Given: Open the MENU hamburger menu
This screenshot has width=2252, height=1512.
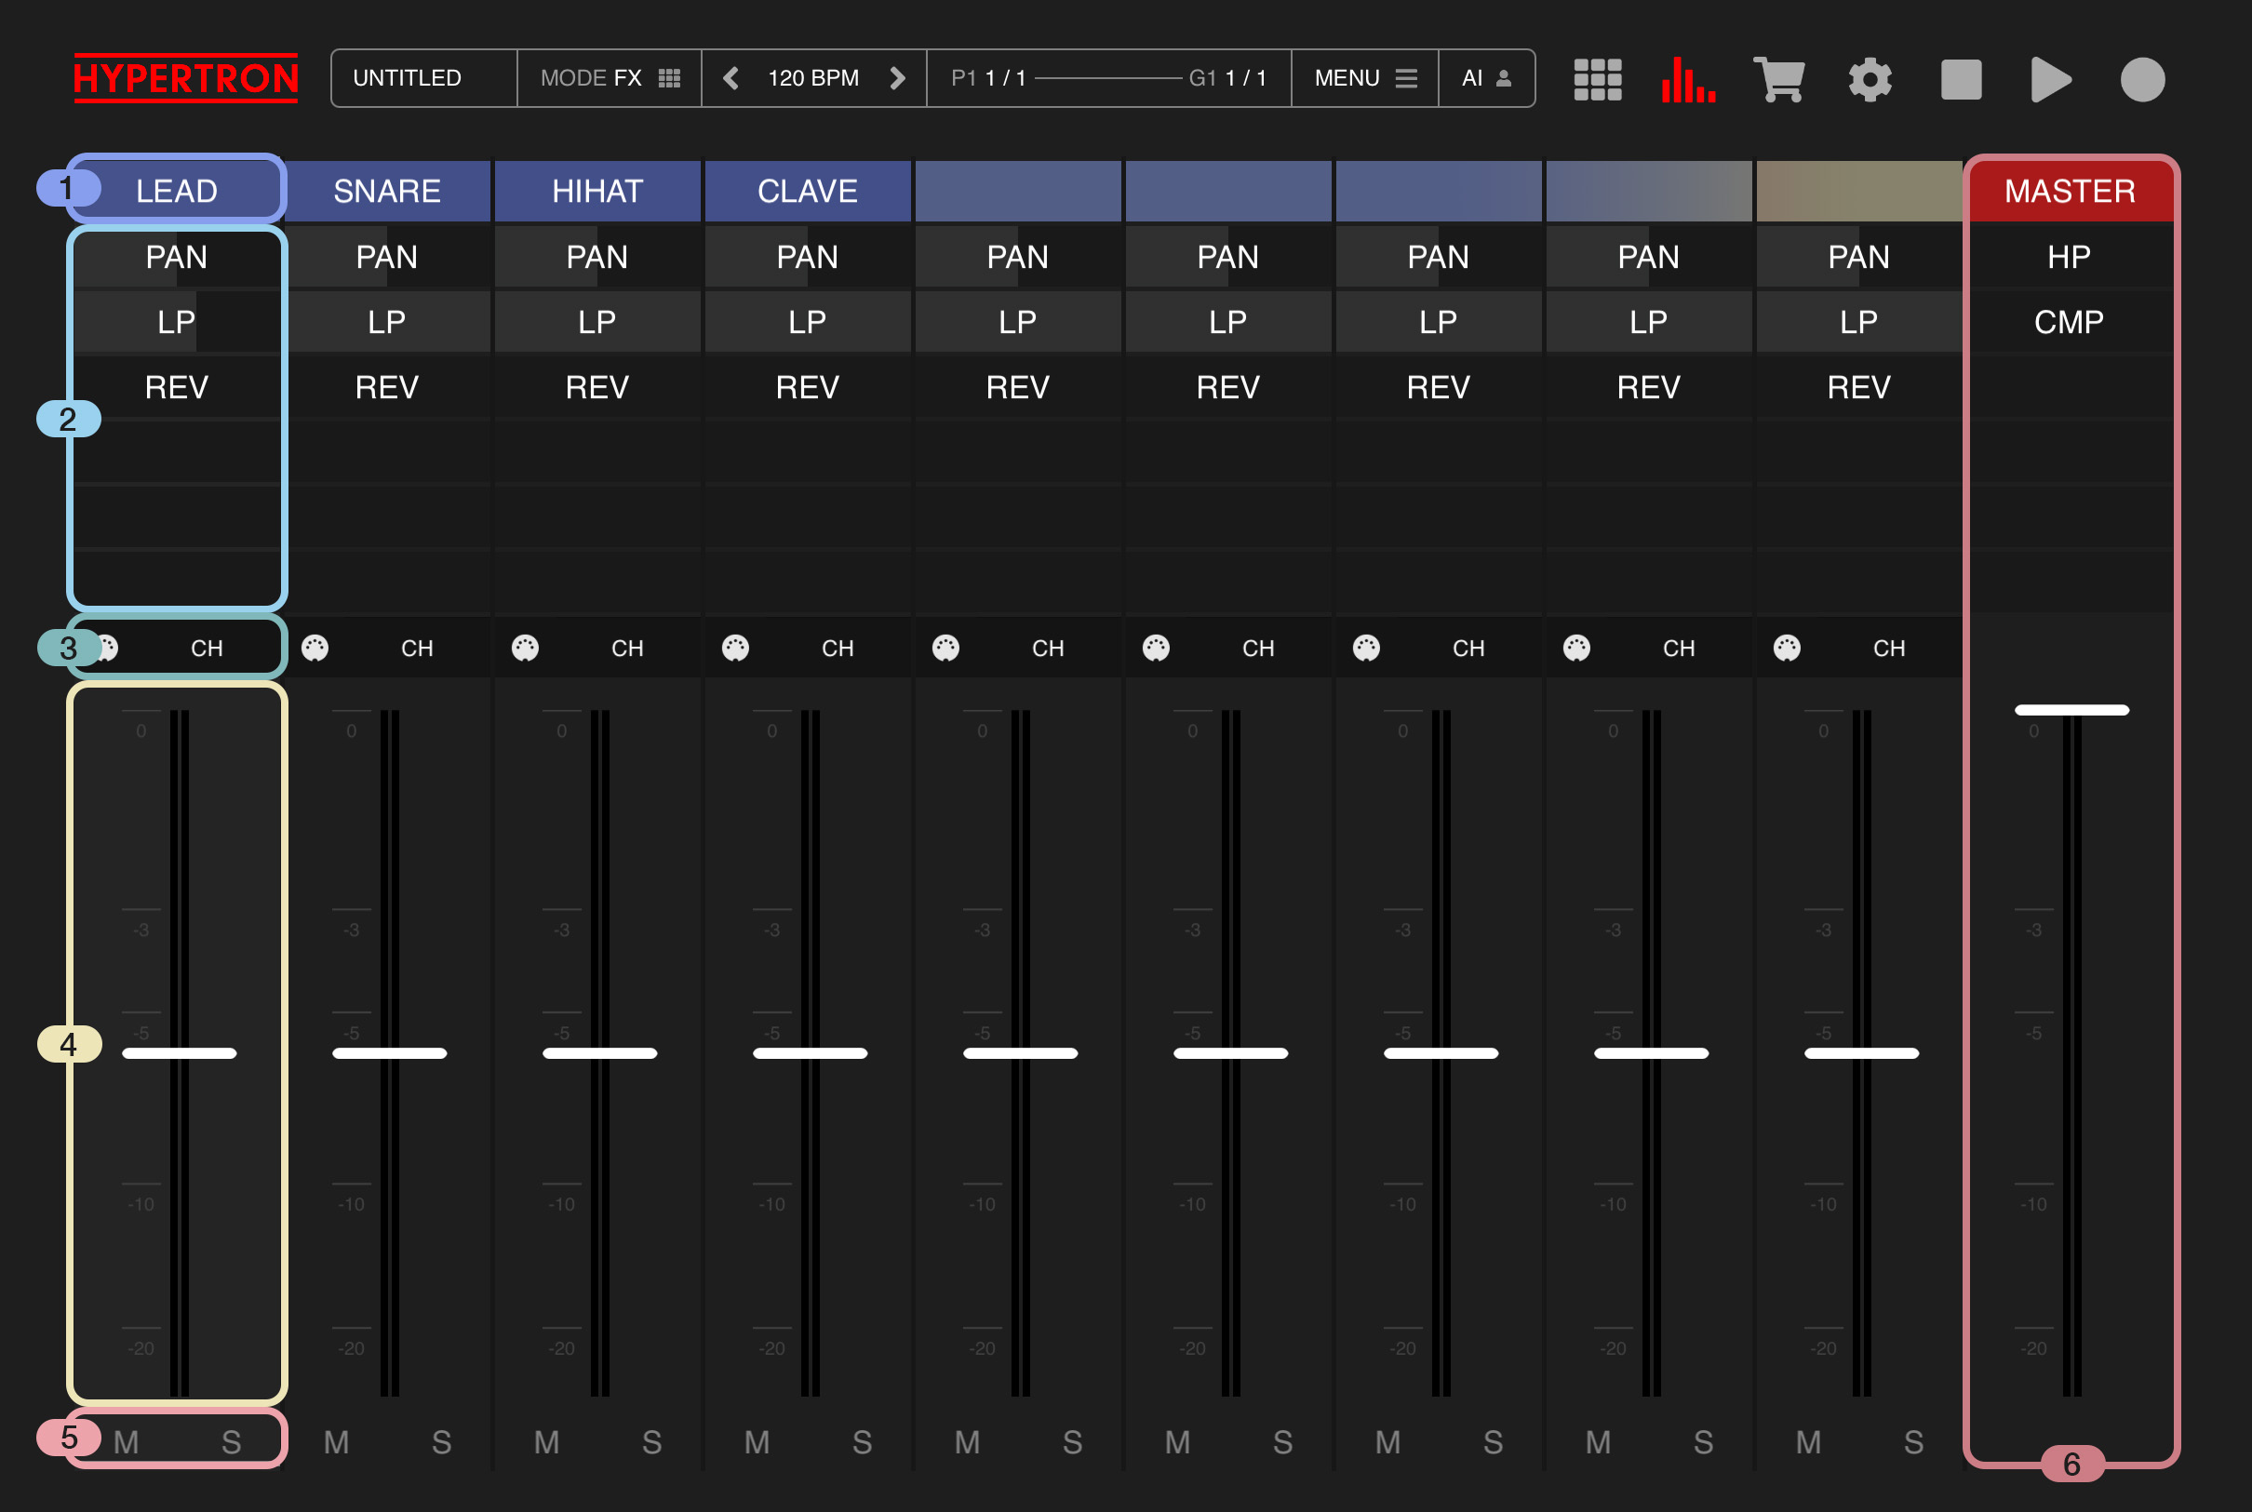Looking at the screenshot, I should point(1365,78).
